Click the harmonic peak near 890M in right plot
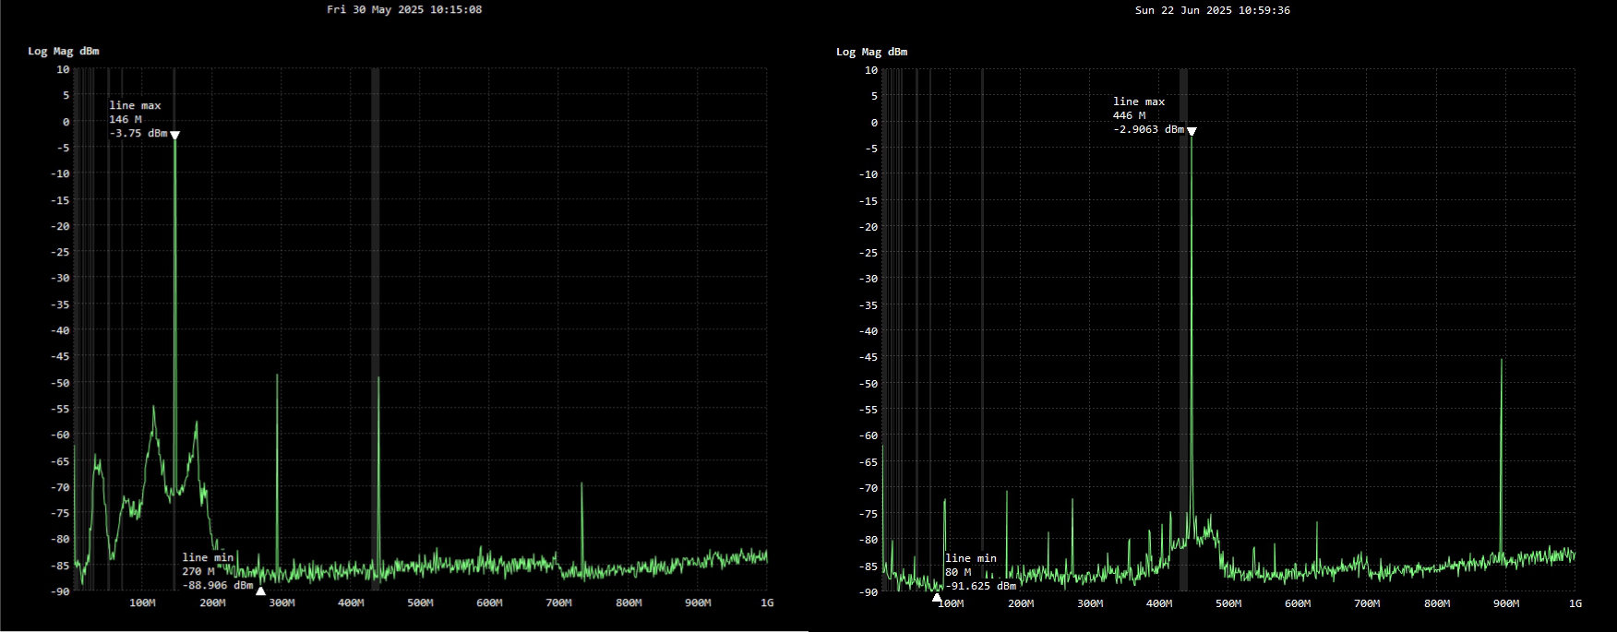Screen dimensions: 1617x632 [x=1502, y=362]
